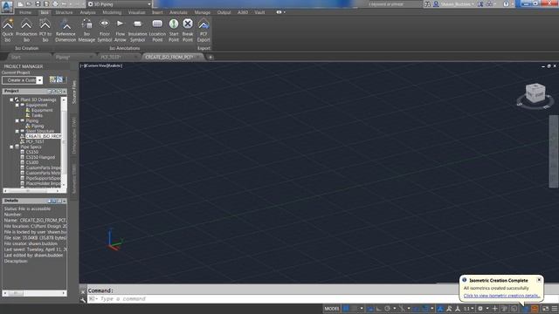Click the Details panel horizontal scrollbar
Image resolution: width=559 pixels, height=314 pixels.
coord(34,293)
